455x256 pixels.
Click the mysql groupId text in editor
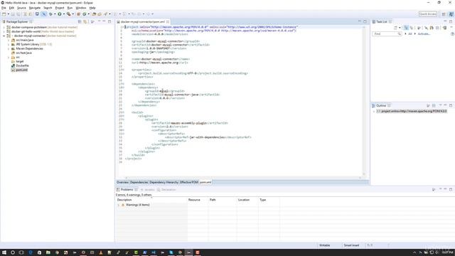tap(164, 91)
